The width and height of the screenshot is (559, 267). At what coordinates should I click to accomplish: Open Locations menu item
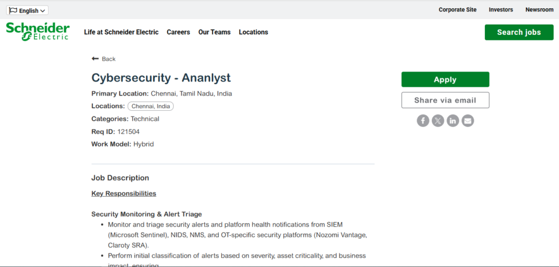click(x=253, y=32)
